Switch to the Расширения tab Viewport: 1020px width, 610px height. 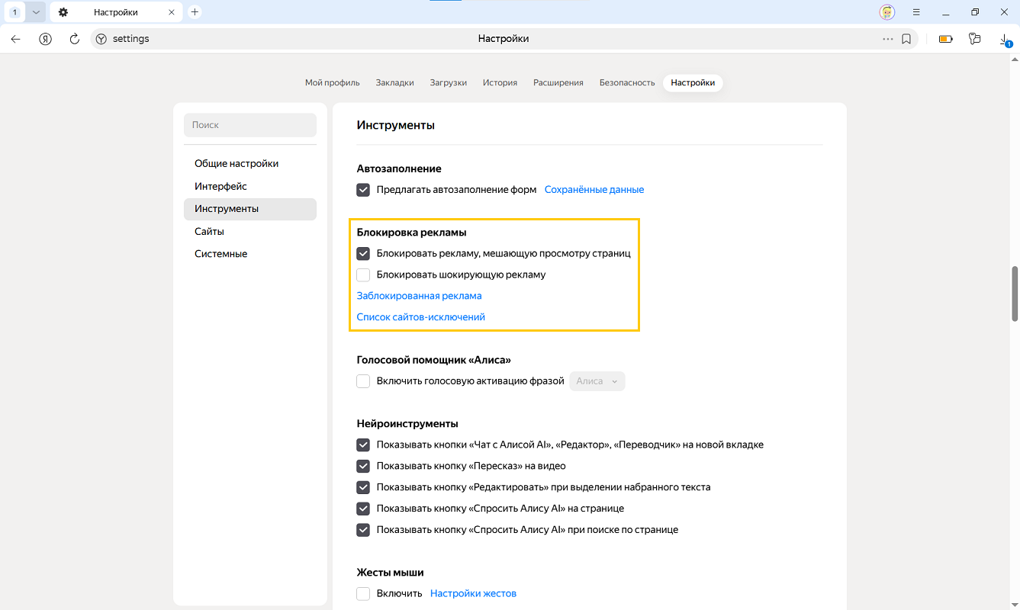pos(558,82)
